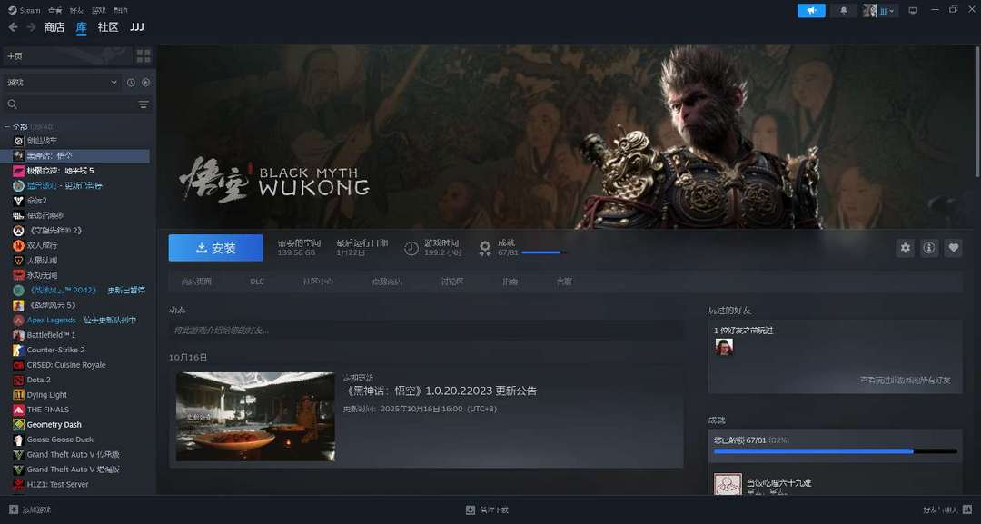Click achievement progress bar beside 67/81 header

point(544,252)
